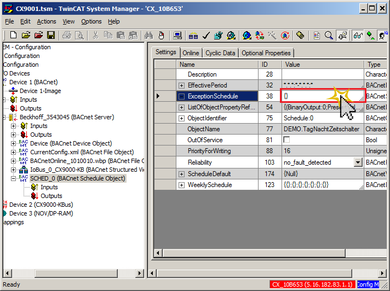Activate configuration via the toolbar icon
The width and height of the screenshot is (390, 291).
(x=219, y=36)
